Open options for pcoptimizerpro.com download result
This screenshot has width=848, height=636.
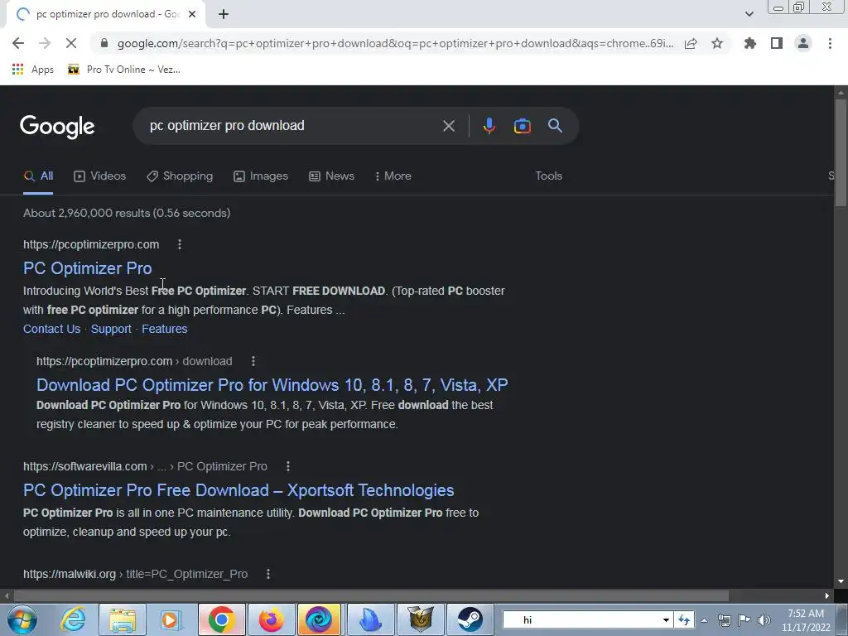click(x=253, y=361)
